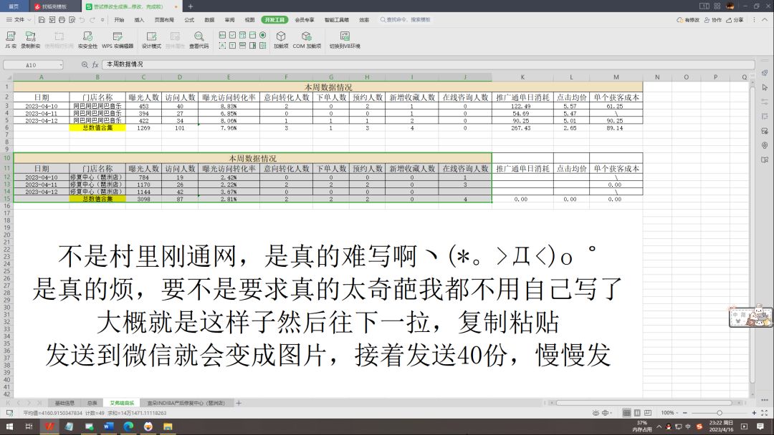The image size is (774, 435).
Task: Open Windows Start menu
Action: 9,426
